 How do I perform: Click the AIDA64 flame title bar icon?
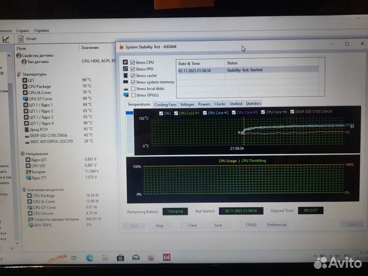coord(121,47)
